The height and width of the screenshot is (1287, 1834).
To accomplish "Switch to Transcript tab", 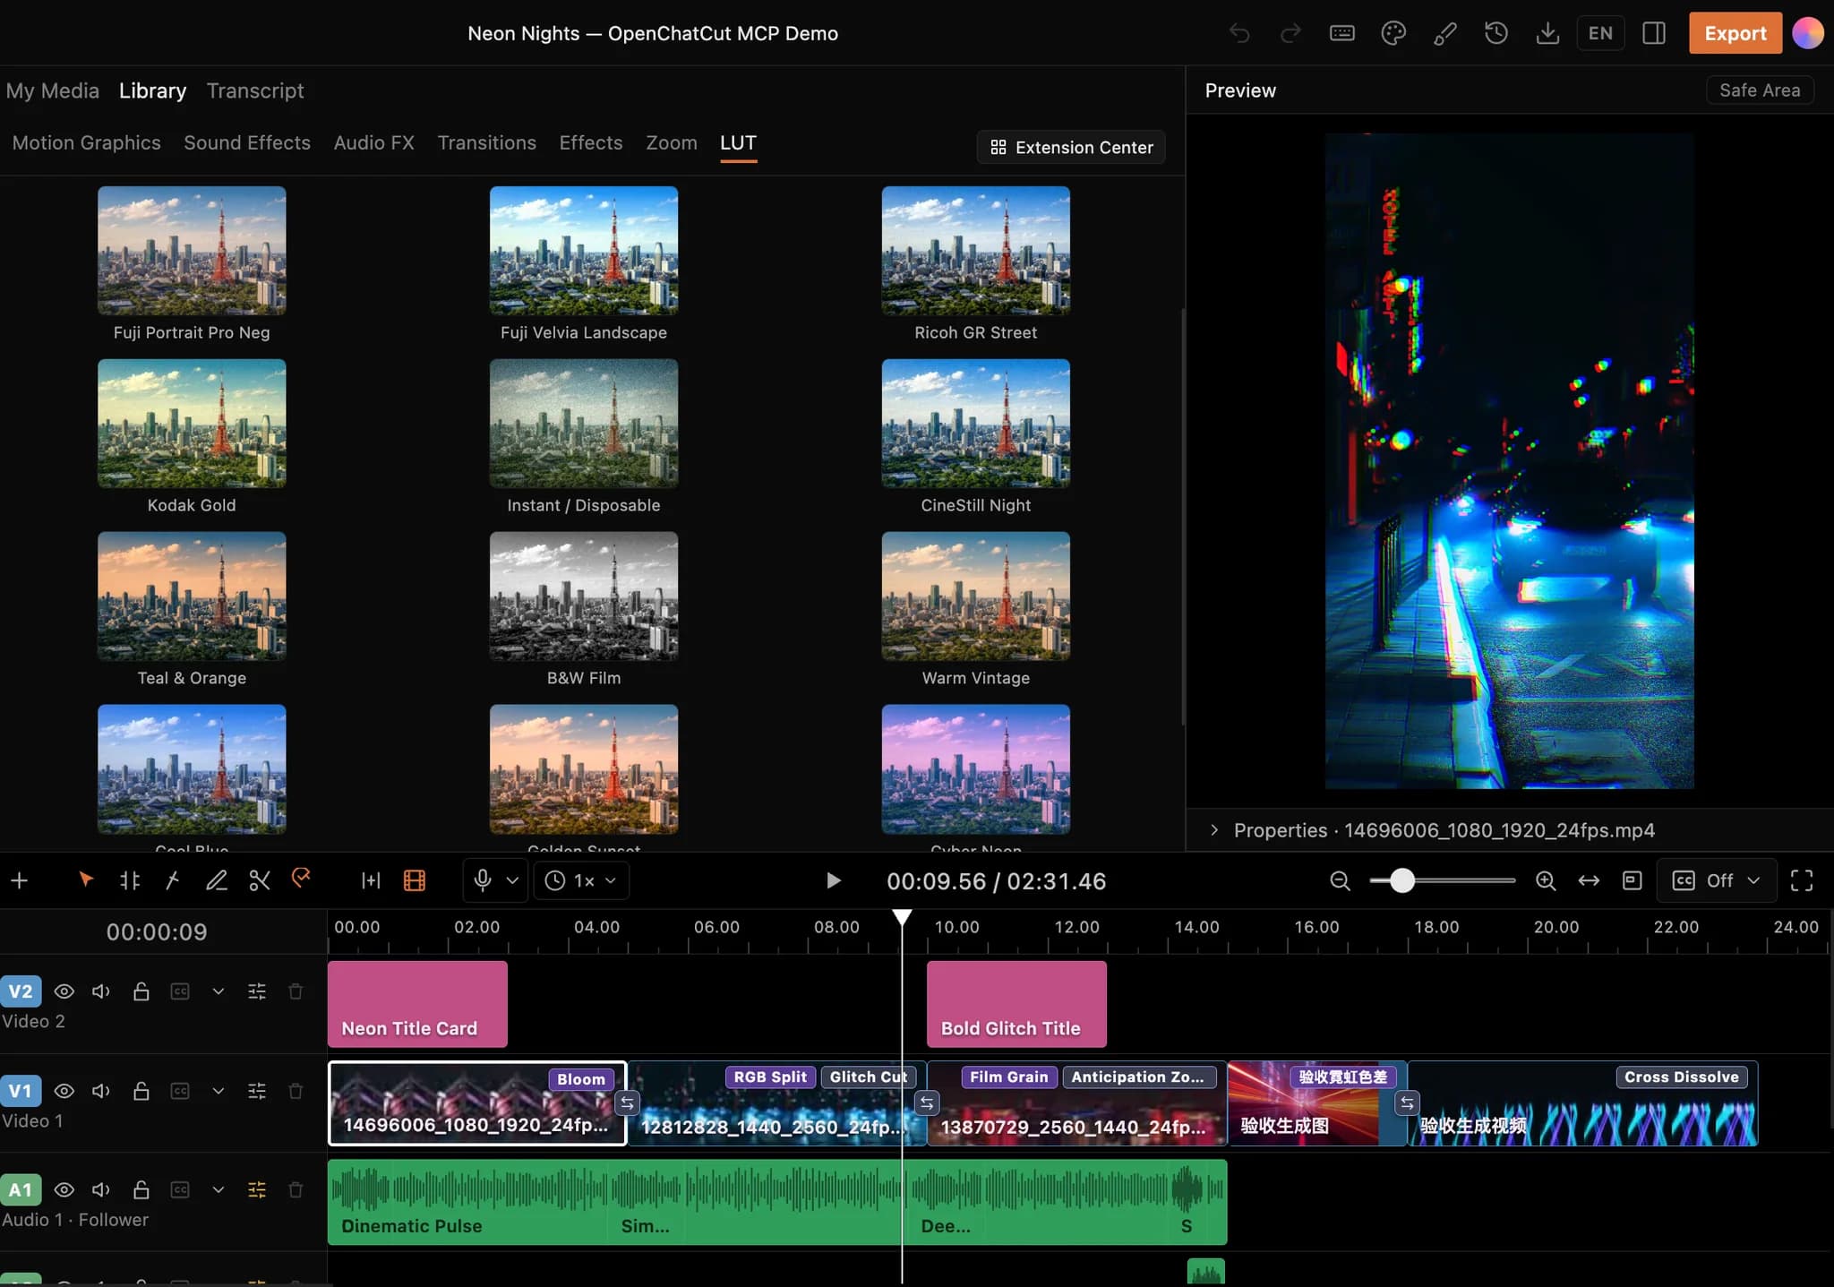I will point(255,90).
